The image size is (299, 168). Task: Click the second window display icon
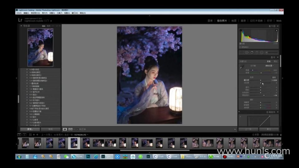tap(24, 135)
